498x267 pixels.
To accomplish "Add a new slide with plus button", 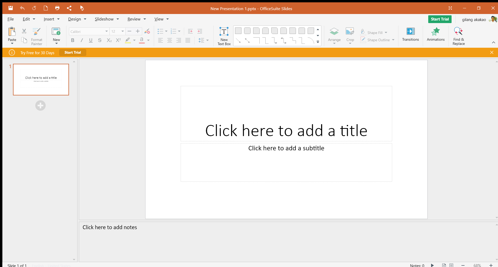I will pos(40,106).
